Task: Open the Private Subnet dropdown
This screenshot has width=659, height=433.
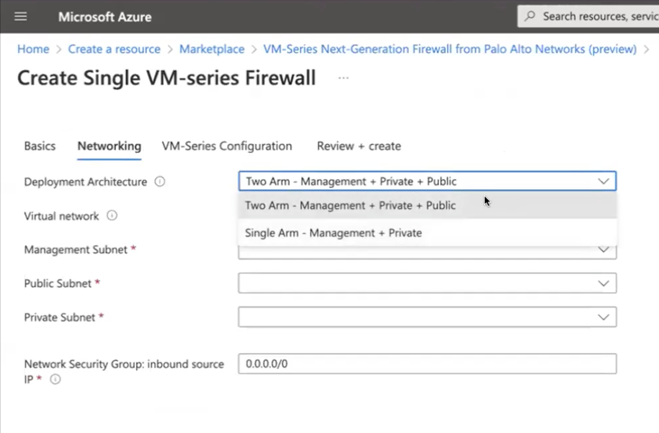Action: click(603, 317)
